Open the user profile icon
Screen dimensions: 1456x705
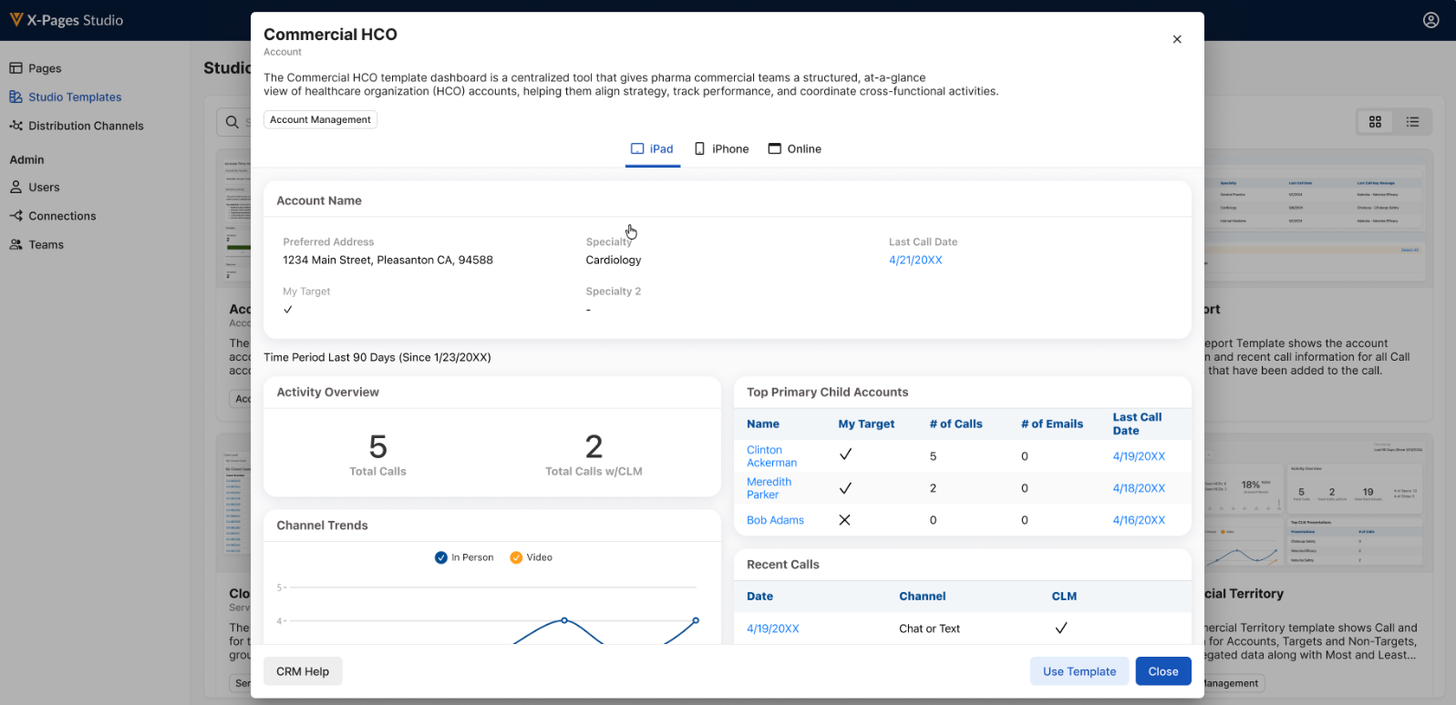tap(1430, 20)
